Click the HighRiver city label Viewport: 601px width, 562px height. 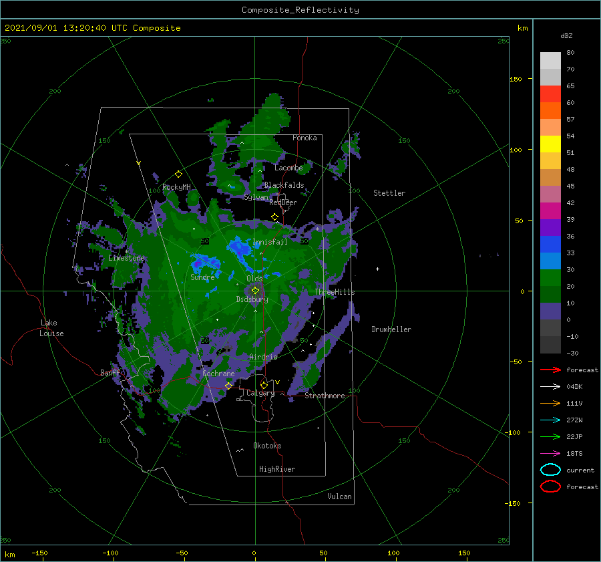coord(277,469)
